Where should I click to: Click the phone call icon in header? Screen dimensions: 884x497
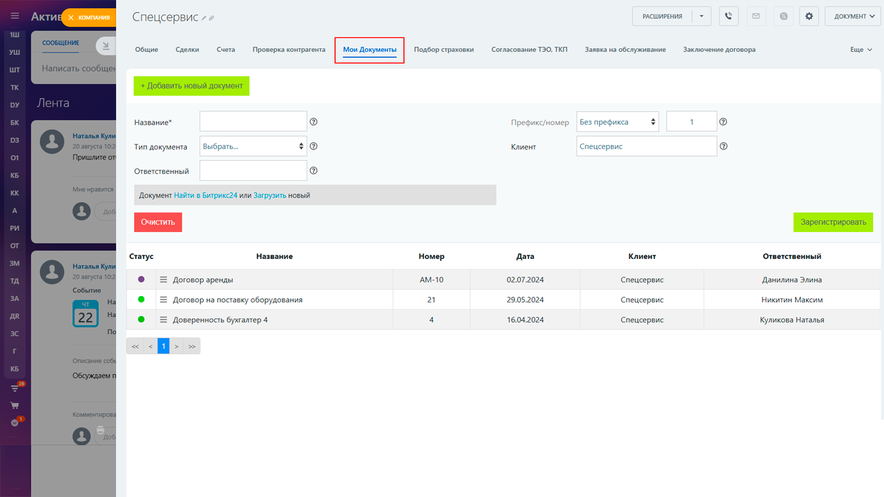[x=729, y=17]
